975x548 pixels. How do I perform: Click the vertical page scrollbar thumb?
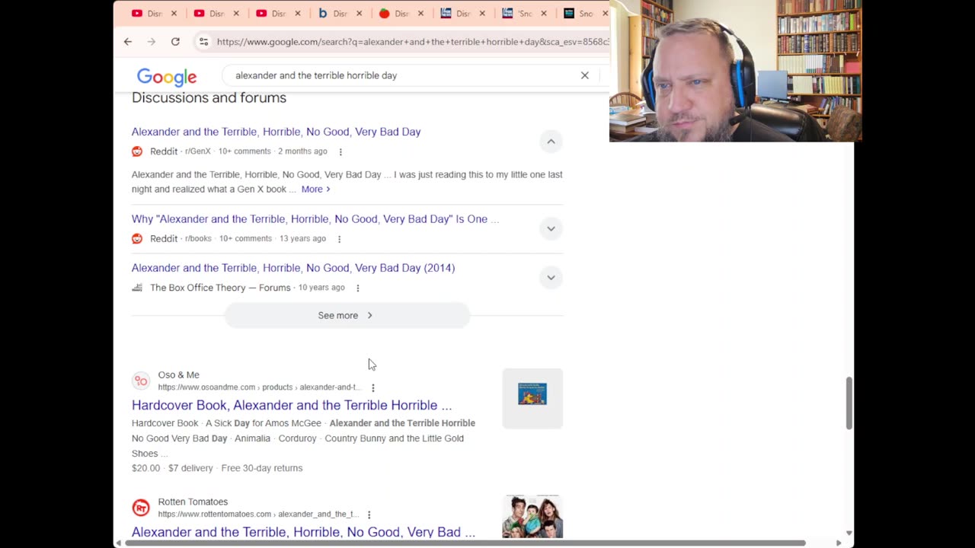coord(849,403)
